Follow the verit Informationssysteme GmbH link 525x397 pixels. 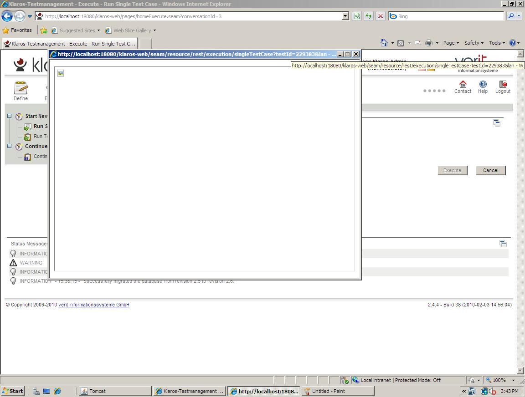[94, 305]
